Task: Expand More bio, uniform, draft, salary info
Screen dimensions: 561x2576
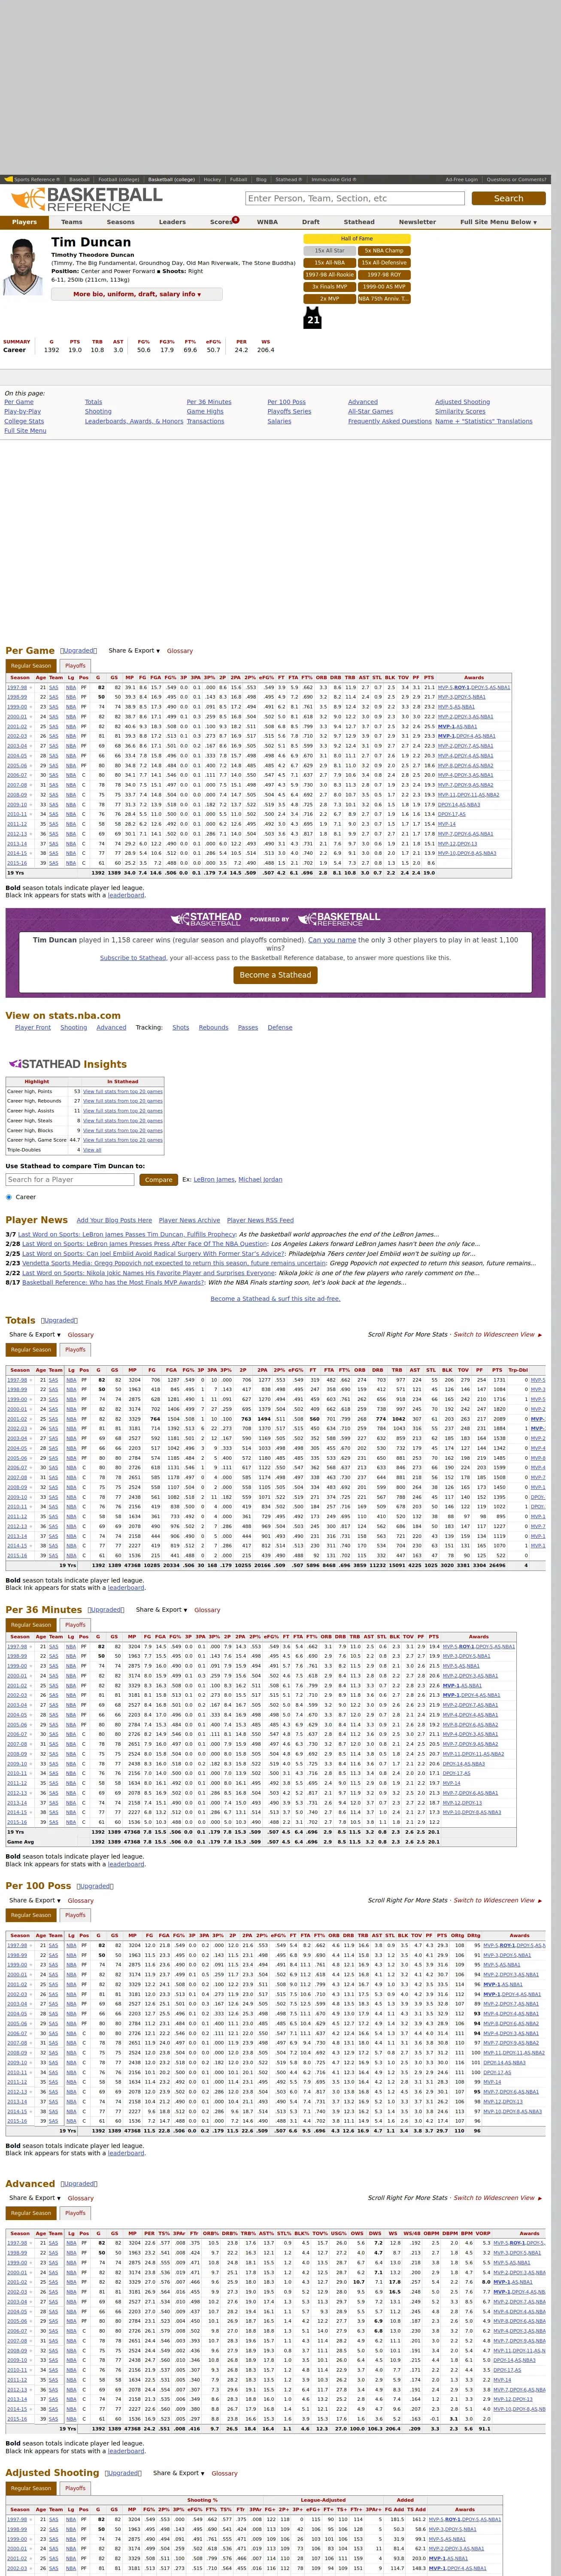Action: (x=137, y=294)
